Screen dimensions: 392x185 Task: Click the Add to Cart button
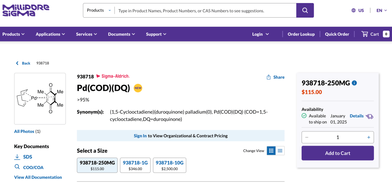click(338, 153)
